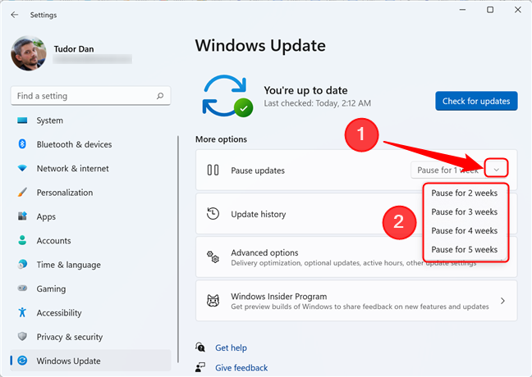Open Windows Insider Program
This screenshot has height=377, width=532.
356,301
